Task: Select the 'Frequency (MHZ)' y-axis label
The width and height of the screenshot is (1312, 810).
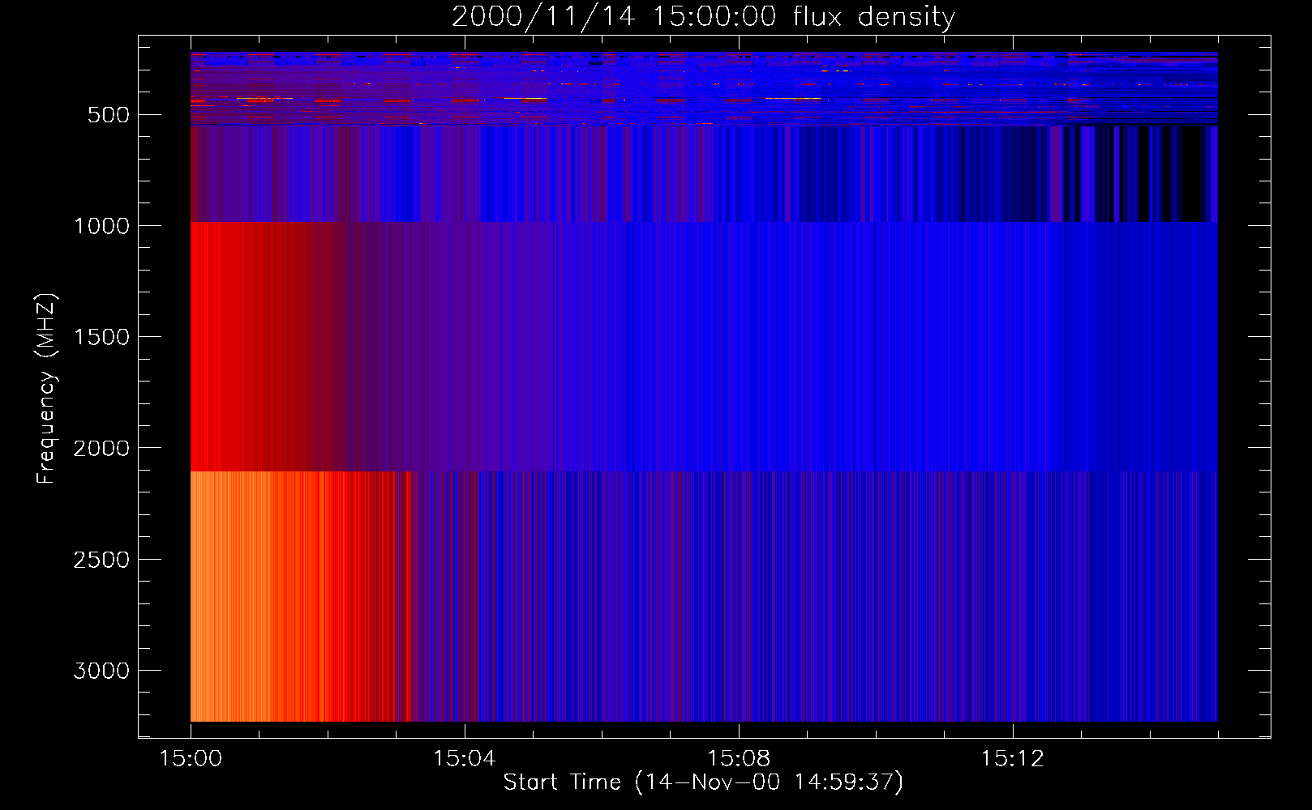Action: click(46, 389)
